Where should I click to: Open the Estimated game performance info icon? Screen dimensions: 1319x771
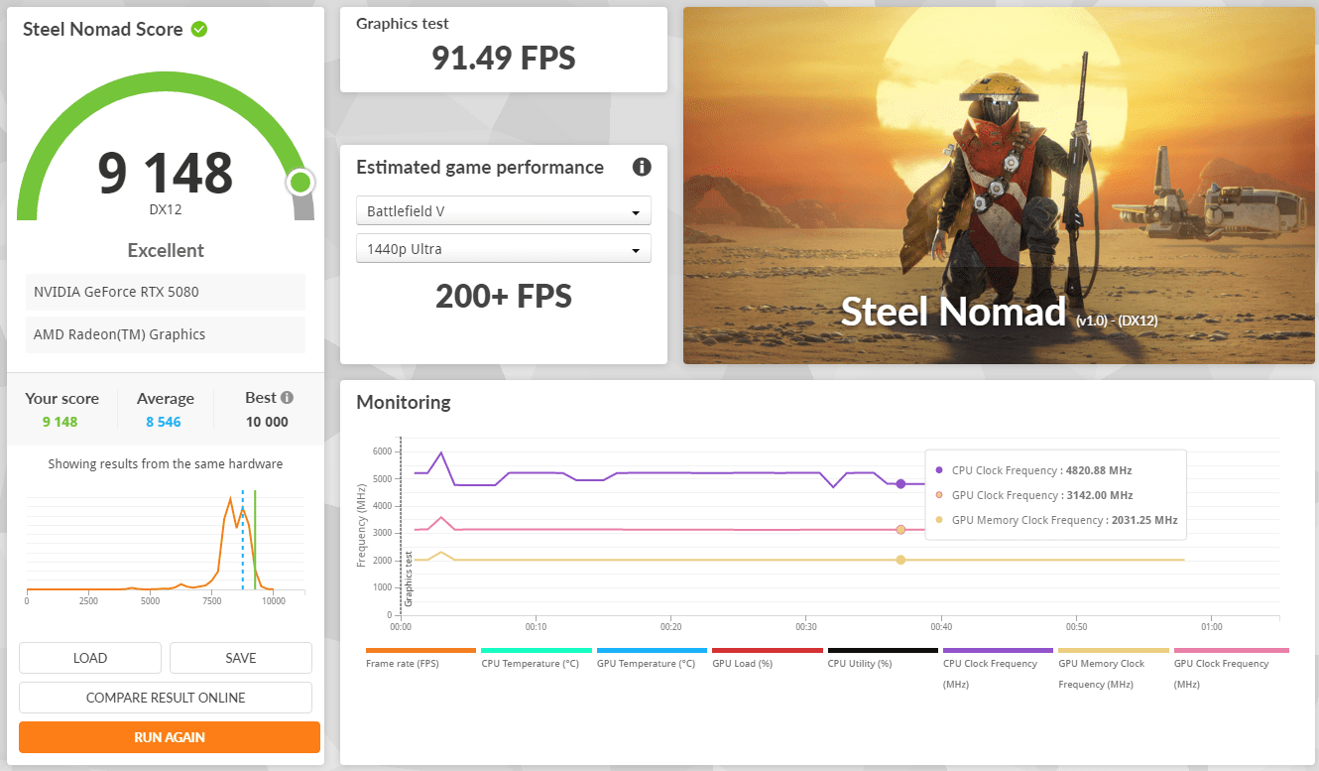pos(642,167)
